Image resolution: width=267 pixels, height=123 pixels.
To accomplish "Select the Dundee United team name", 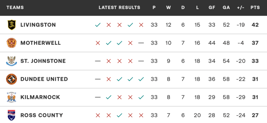I will tap(44, 79).
